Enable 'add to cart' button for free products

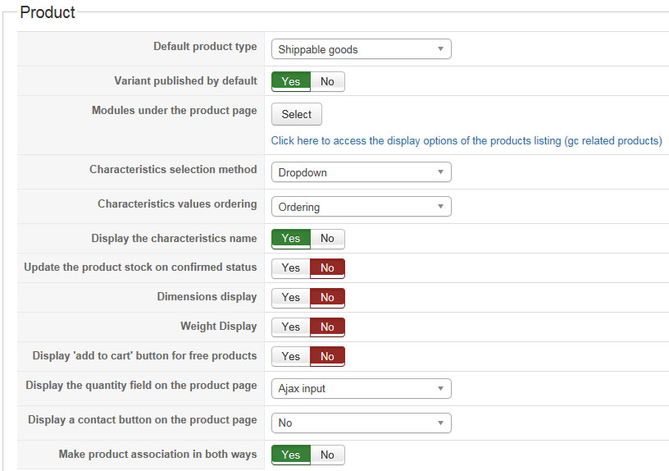point(291,356)
